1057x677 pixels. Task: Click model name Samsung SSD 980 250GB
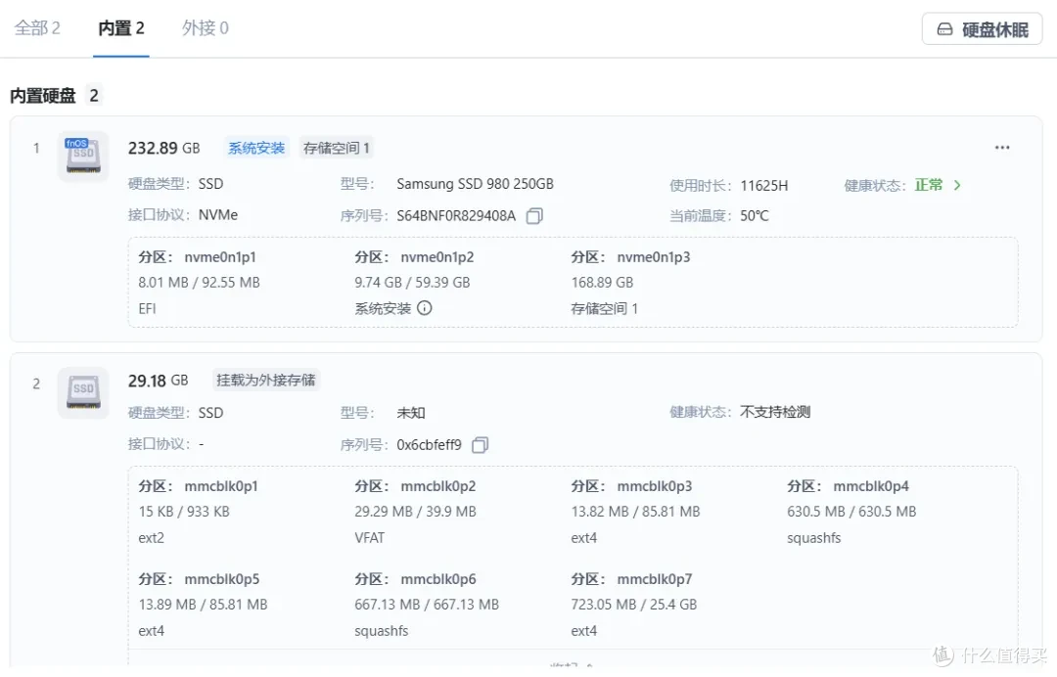pyautogui.click(x=476, y=185)
